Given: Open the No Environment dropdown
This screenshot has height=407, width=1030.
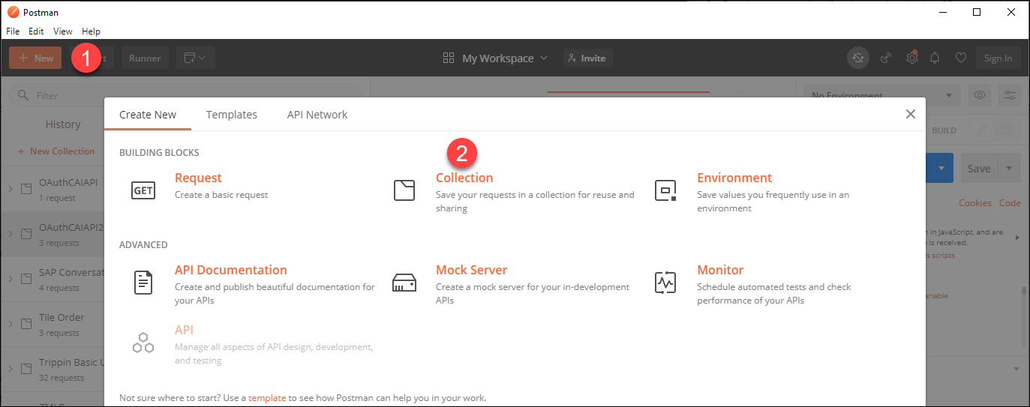Looking at the screenshot, I should pos(881,95).
